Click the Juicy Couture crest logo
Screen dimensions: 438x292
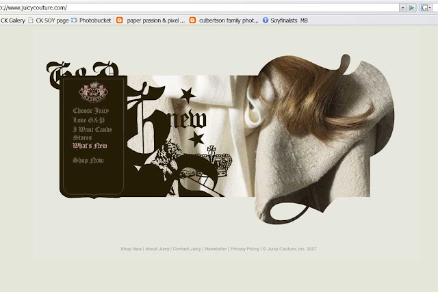point(93,92)
